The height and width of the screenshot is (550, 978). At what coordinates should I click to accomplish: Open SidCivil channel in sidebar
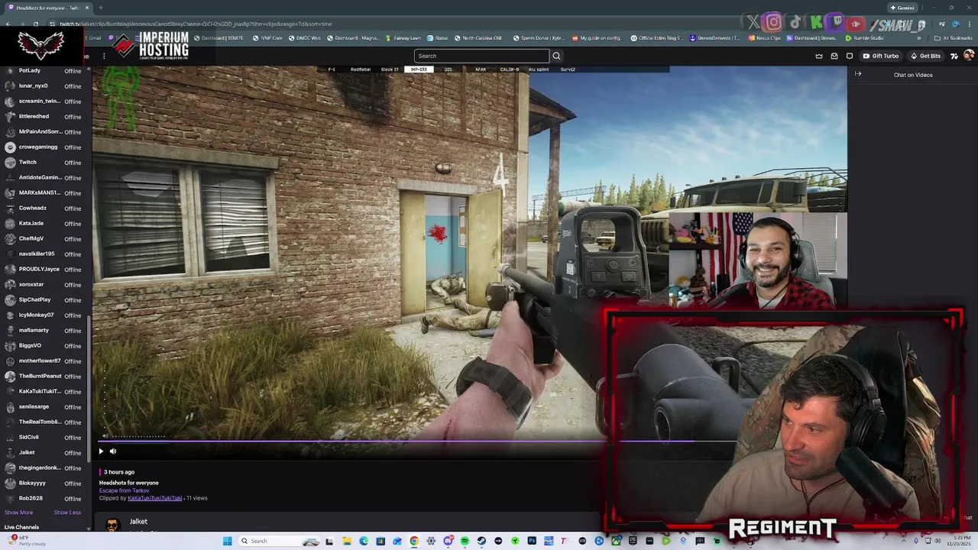point(43,437)
